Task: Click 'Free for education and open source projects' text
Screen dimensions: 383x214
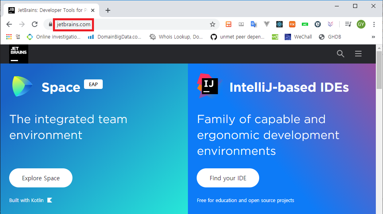Action: point(246,201)
